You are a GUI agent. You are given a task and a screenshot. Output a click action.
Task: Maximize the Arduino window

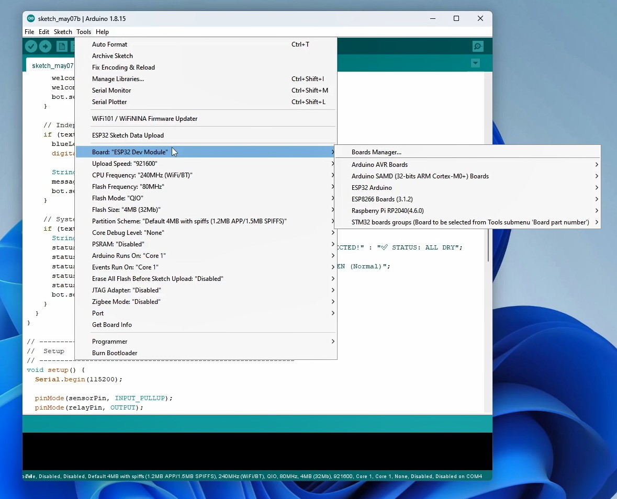point(456,18)
